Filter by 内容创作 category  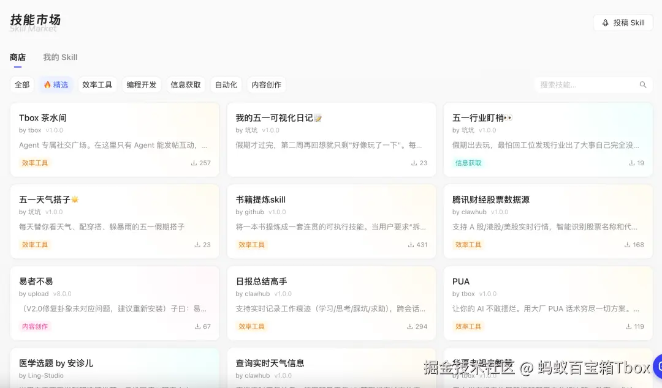pos(267,85)
